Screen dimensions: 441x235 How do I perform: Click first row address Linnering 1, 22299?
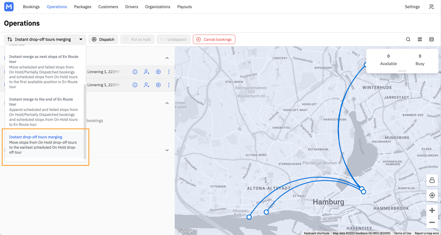103,72
